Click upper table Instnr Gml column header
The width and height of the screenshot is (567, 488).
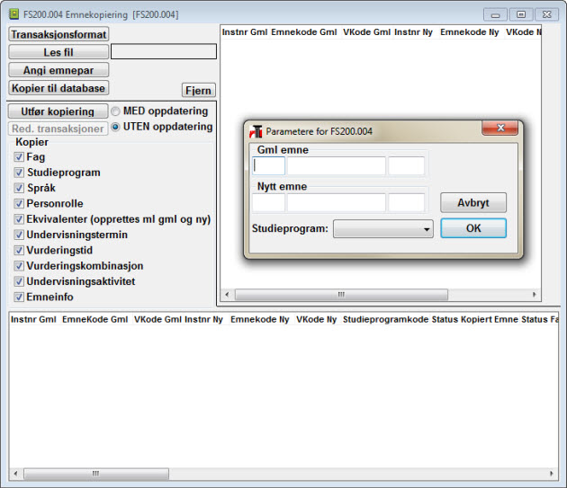point(245,32)
